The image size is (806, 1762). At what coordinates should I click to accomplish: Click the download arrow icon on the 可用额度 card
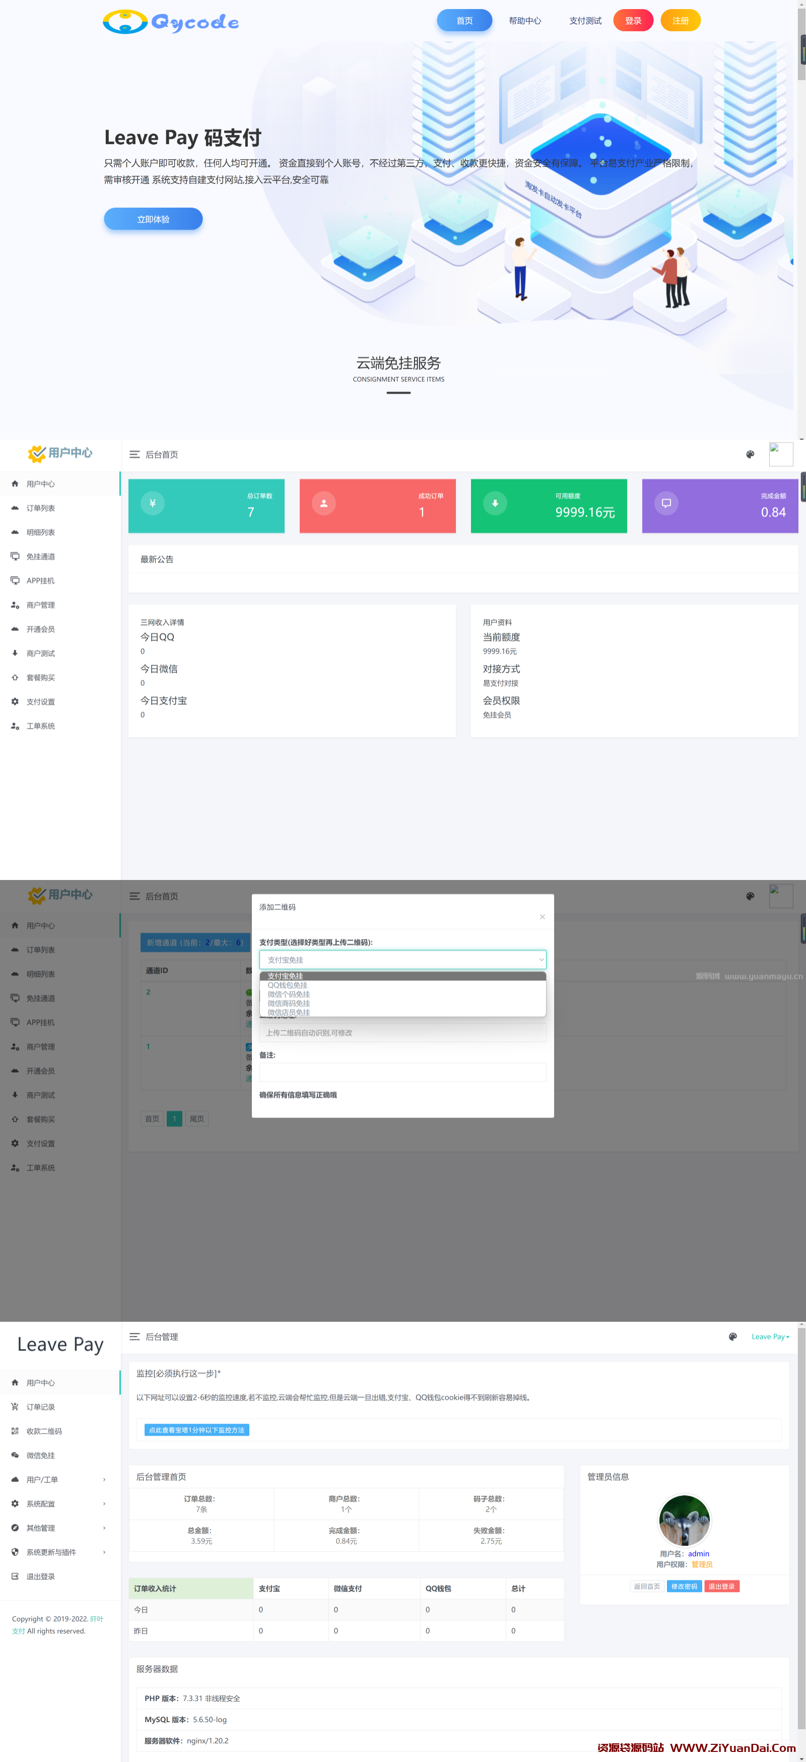[495, 503]
